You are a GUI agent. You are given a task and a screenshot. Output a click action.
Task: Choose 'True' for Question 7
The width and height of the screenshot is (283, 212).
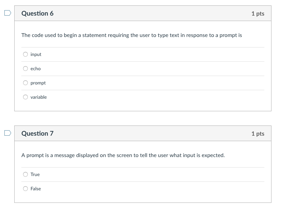[x=25, y=174]
